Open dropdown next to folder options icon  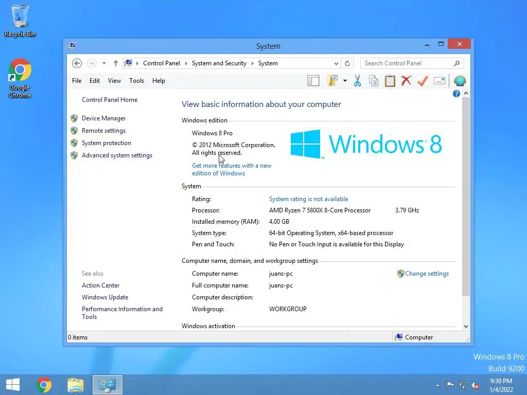[345, 81]
